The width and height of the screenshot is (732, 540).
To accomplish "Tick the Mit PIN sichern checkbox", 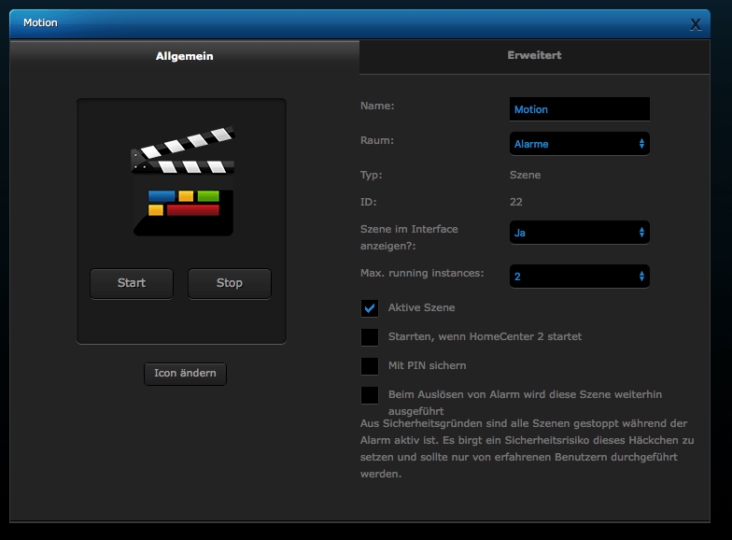I will point(370,365).
